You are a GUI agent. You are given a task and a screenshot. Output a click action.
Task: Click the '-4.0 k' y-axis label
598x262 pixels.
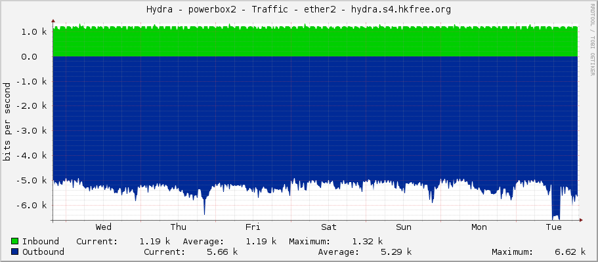click(32, 156)
